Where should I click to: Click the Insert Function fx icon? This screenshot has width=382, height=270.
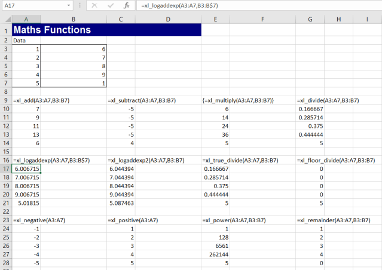126,5
